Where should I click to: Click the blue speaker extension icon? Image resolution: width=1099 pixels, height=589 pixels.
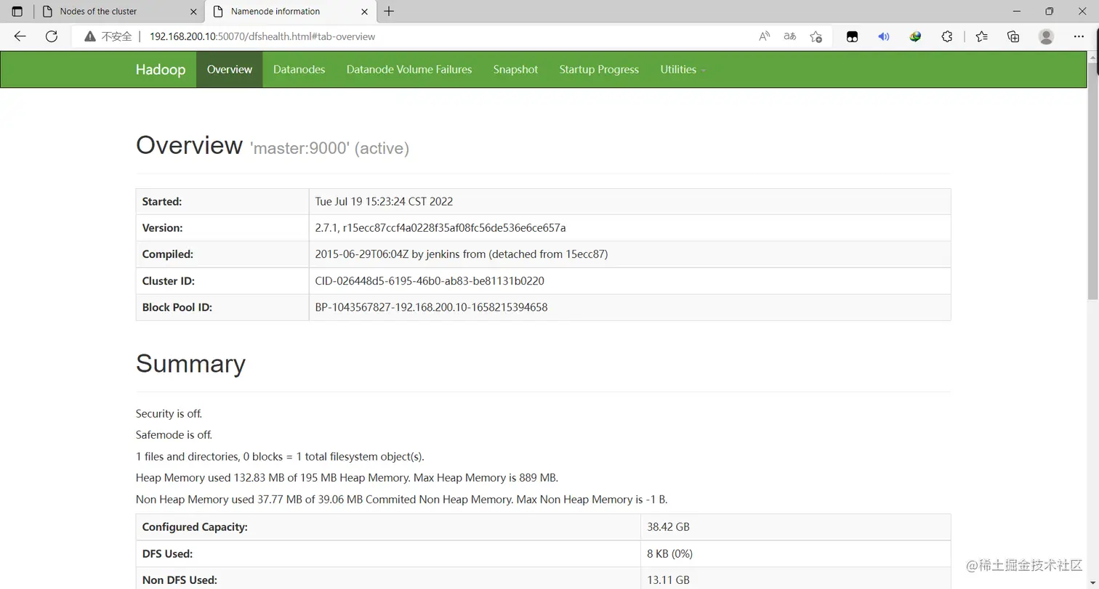pyautogui.click(x=884, y=36)
